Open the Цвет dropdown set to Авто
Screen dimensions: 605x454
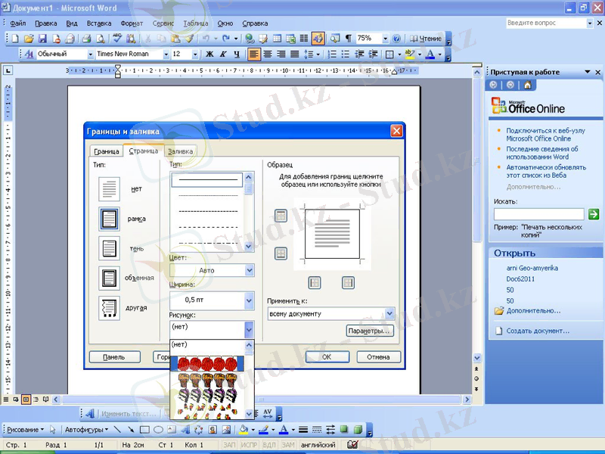[248, 270]
